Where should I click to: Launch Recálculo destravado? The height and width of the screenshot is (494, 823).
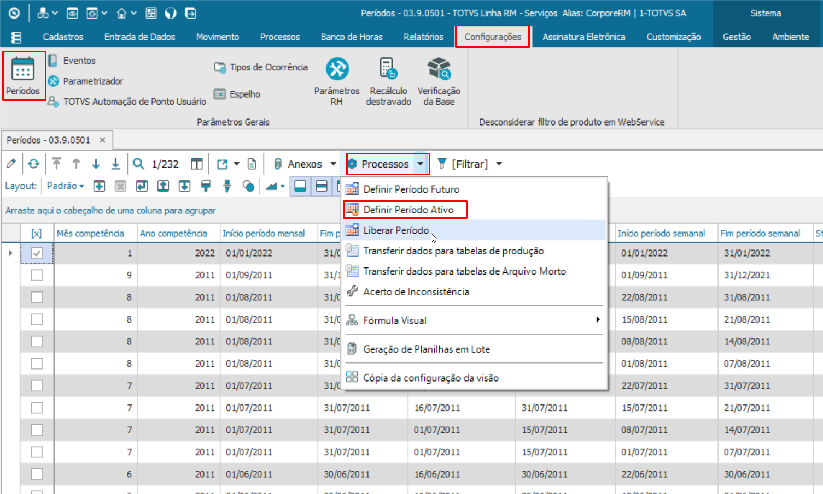pyautogui.click(x=388, y=81)
